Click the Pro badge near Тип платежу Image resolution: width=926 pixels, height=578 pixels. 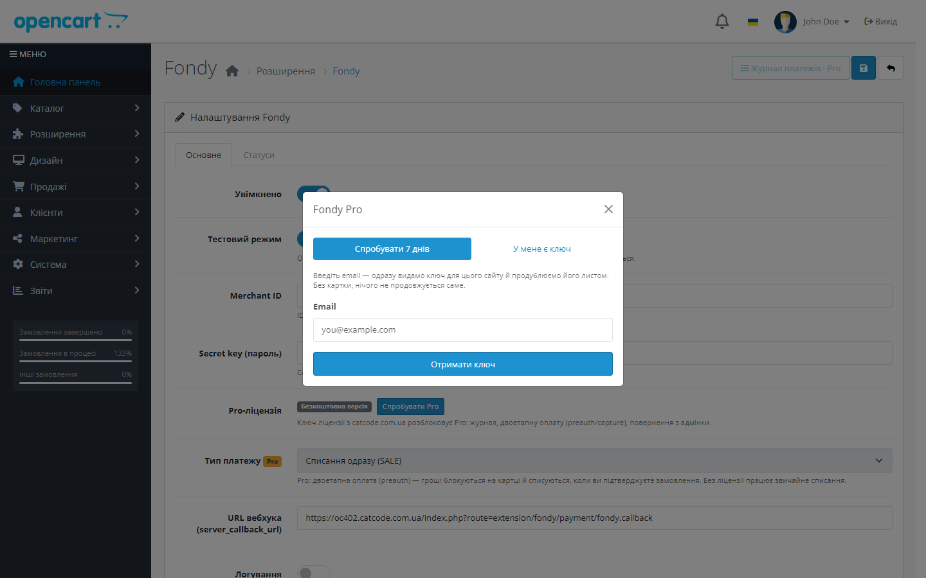273,461
